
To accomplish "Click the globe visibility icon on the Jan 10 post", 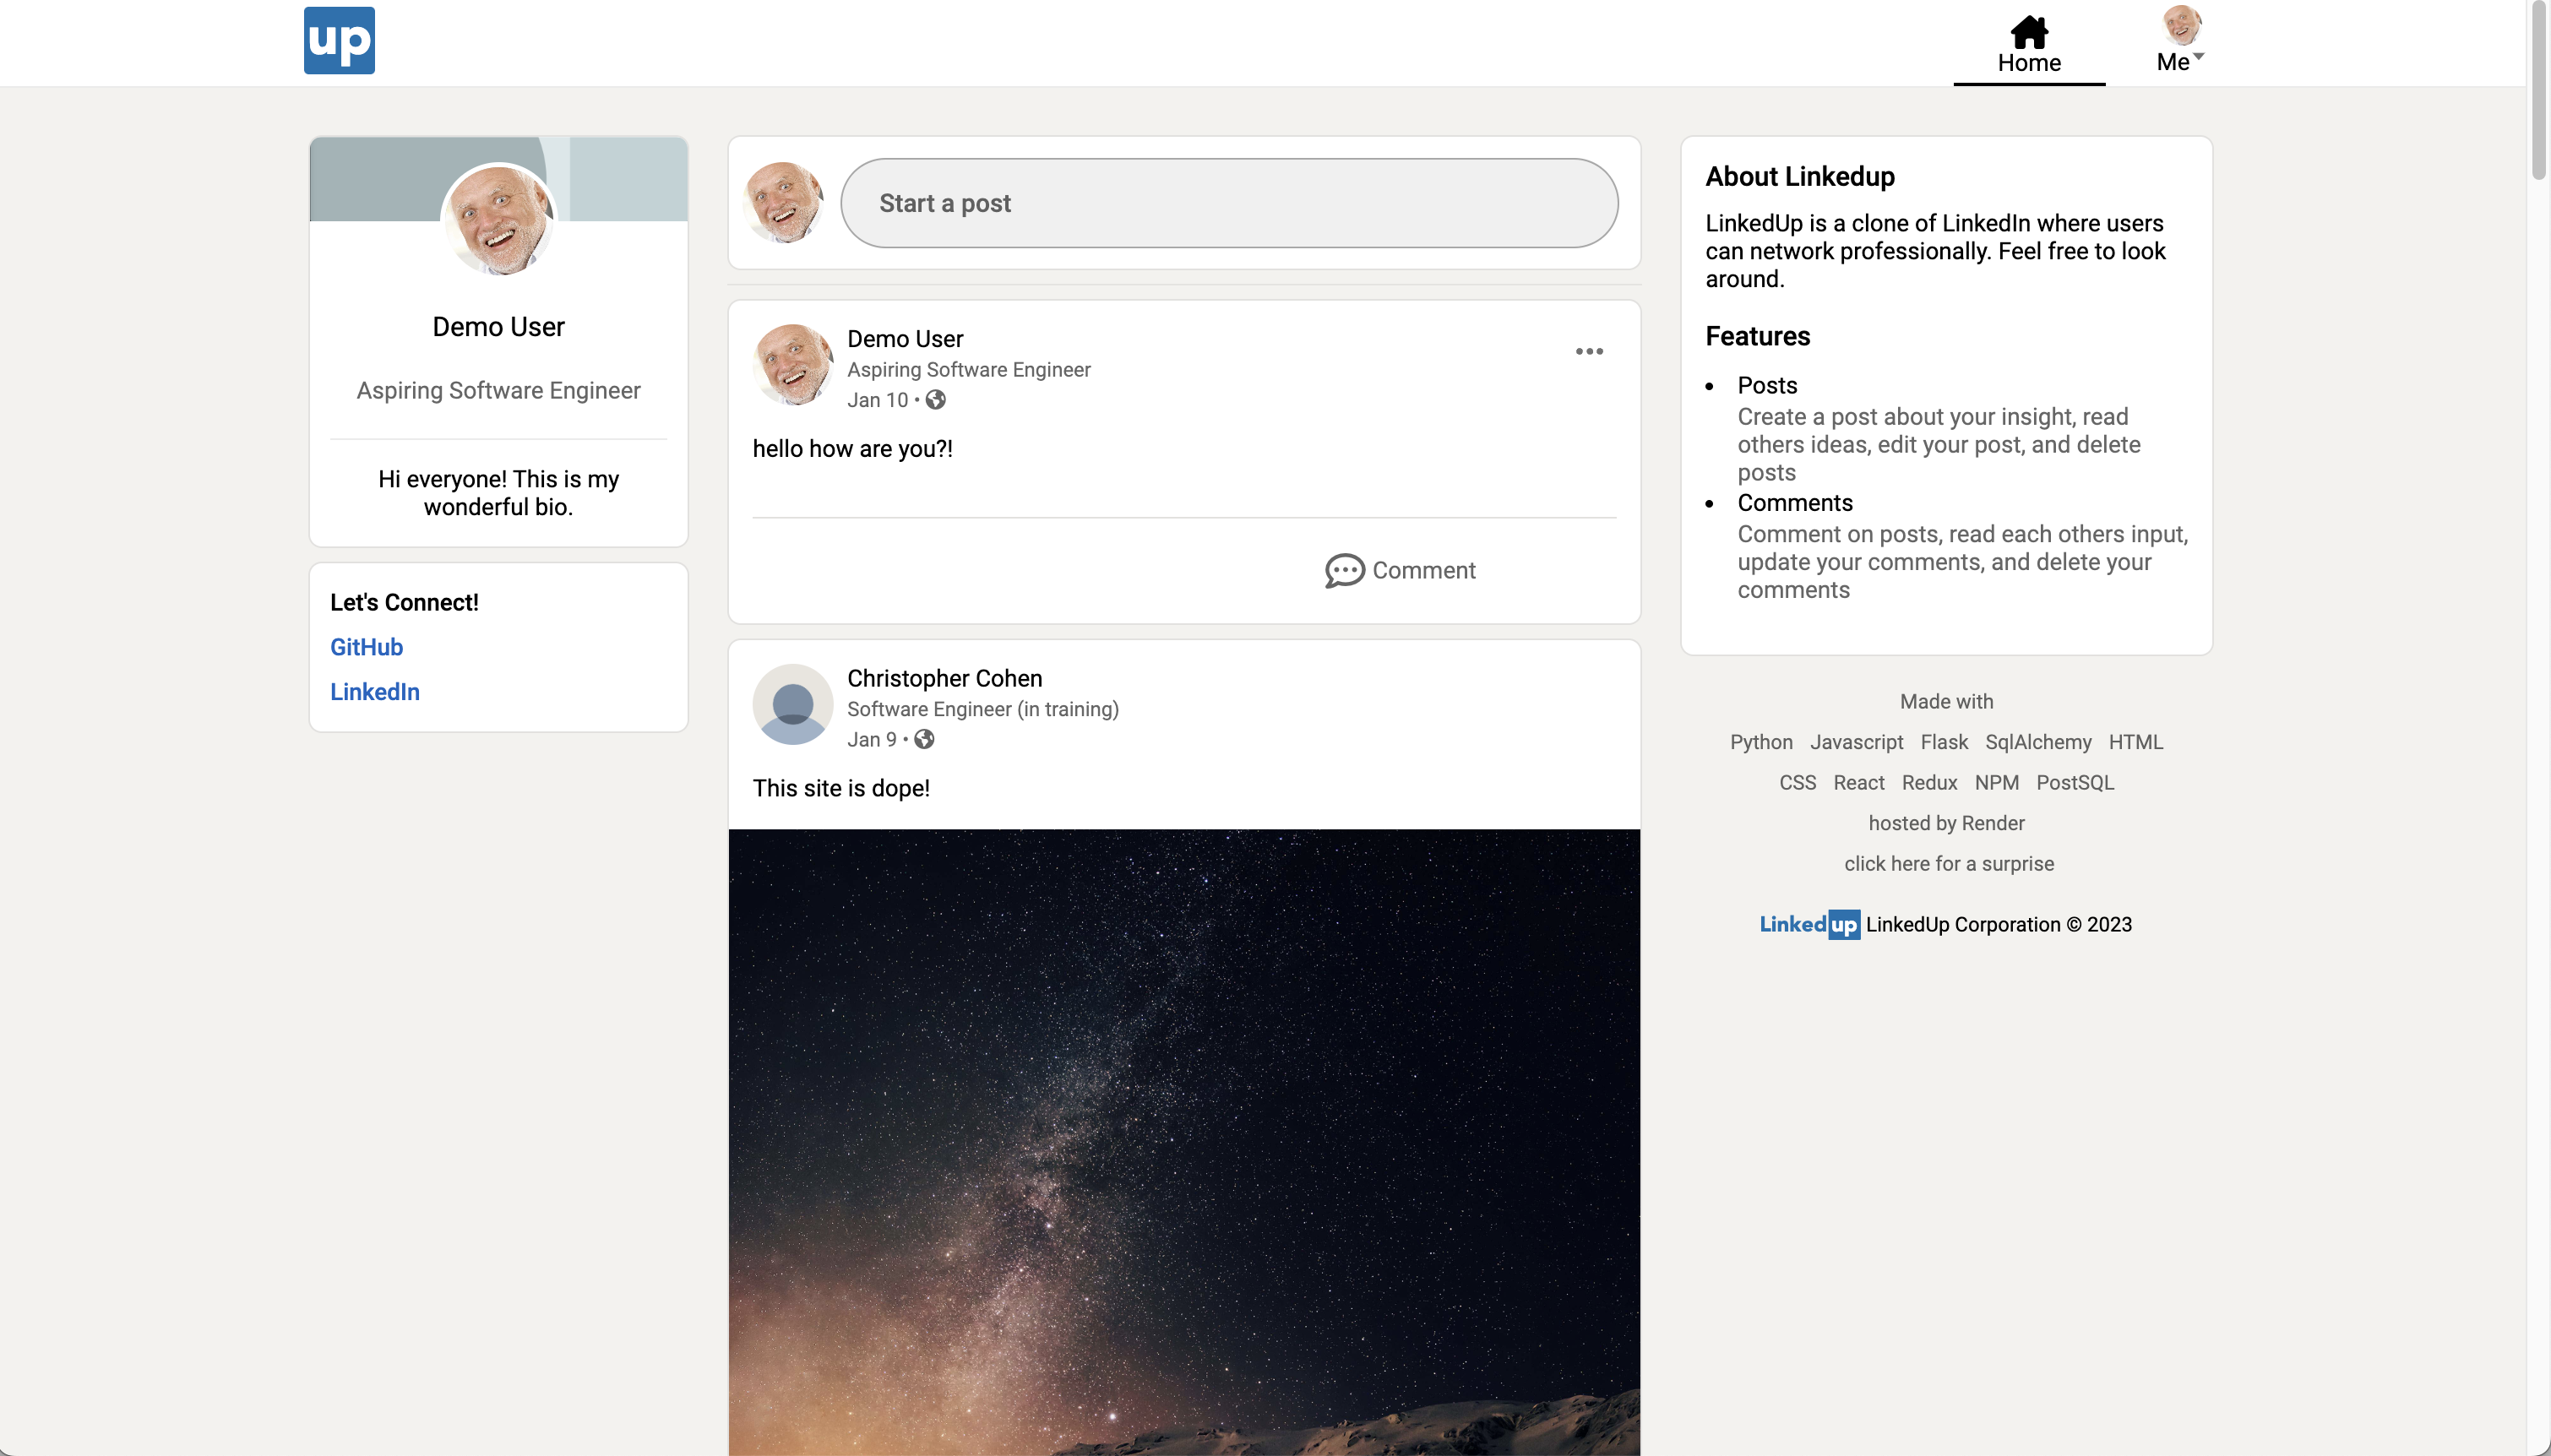I will pyautogui.click(x=936, y=400).
